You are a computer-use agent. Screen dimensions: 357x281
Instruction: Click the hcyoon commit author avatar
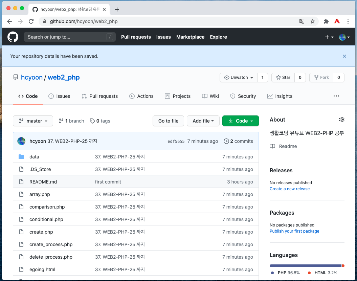pyautogui.click(x=21, y=141)
